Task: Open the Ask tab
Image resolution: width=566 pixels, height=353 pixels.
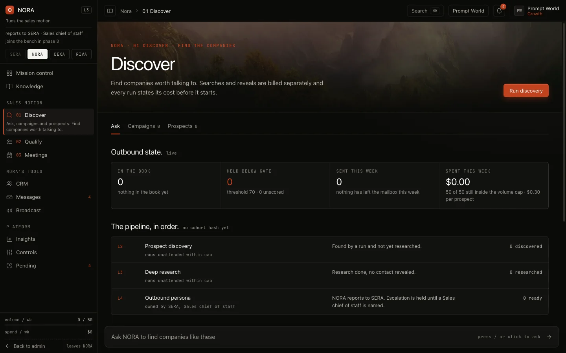Action: pyautogui.click(x=115, y=126)
